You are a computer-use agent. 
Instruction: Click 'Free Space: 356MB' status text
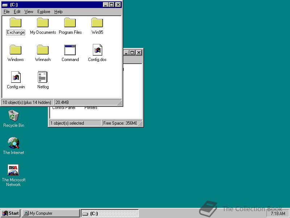[x=120, y=123]
